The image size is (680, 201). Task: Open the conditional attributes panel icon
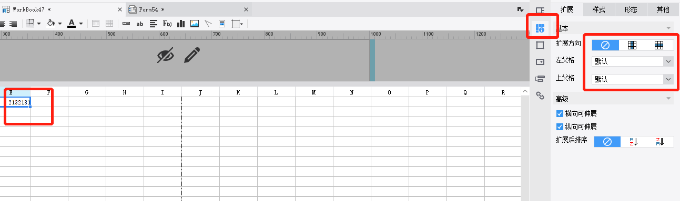tap(540, 79)
